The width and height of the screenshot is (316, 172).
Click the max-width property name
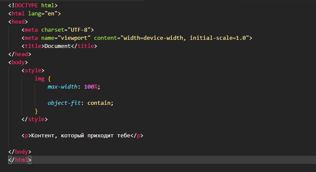coord(63,87)
